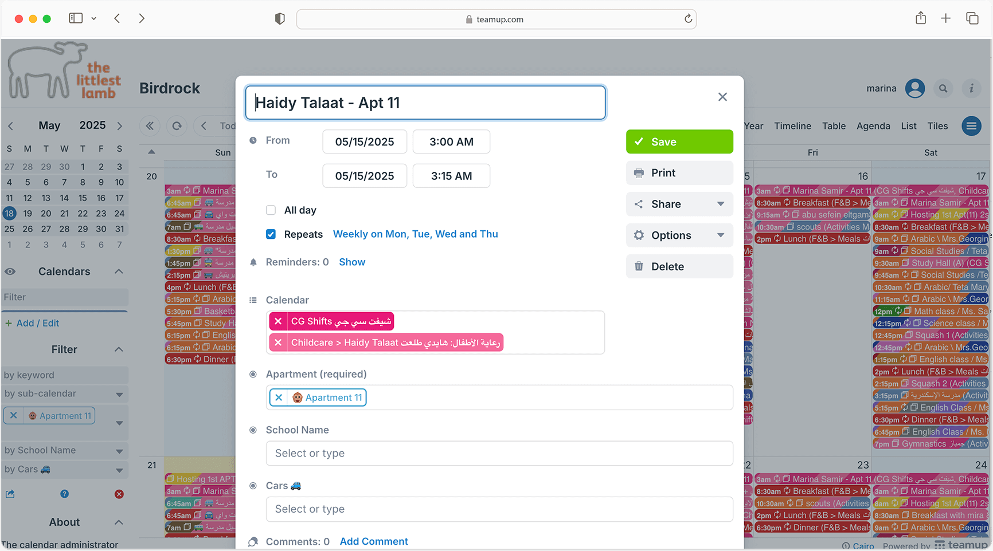Select May 18 in the mini calendar
Viewport: 993px width, 551px height.
(x=9, y=214)
